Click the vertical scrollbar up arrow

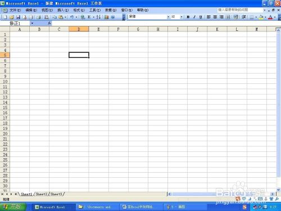coord(278,30)
